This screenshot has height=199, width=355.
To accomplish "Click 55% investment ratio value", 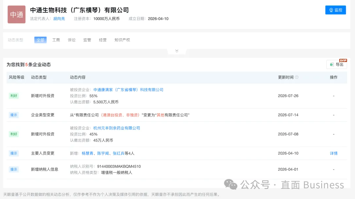I will click(x=93, y=96).
